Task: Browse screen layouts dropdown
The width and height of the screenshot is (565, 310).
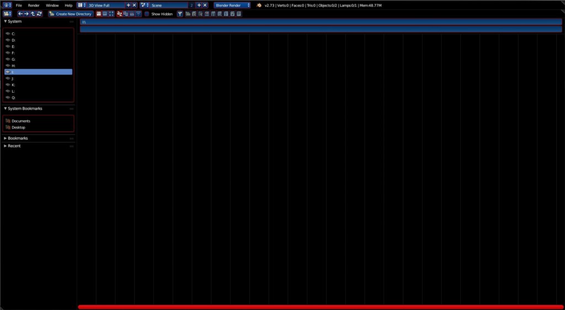Action: click(x=82, y=5)
